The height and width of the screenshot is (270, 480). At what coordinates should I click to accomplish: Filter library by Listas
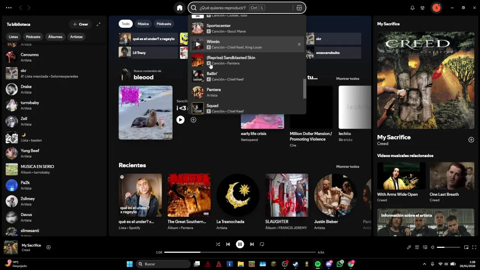tap(13, 37)
